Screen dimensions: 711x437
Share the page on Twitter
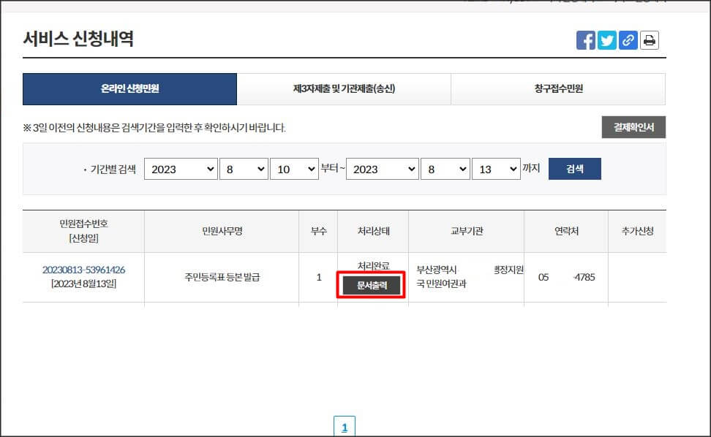607,40
